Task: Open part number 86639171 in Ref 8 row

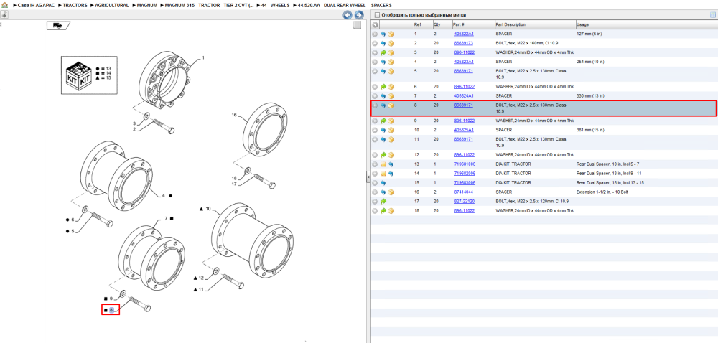Action: (463, 105)
